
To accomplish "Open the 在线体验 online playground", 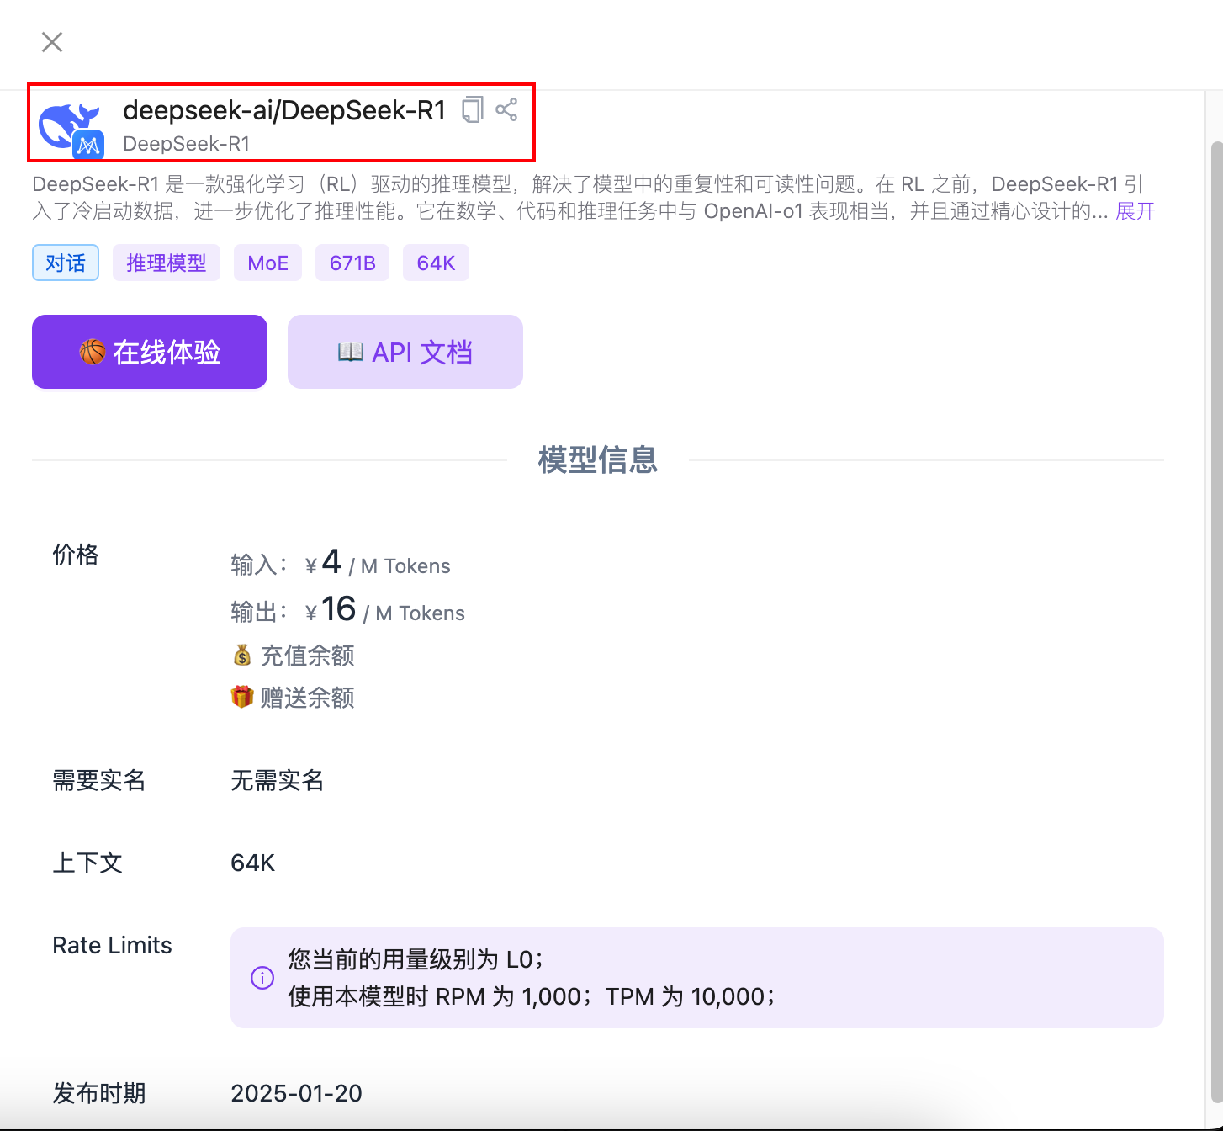I will (x=150, y=352).
